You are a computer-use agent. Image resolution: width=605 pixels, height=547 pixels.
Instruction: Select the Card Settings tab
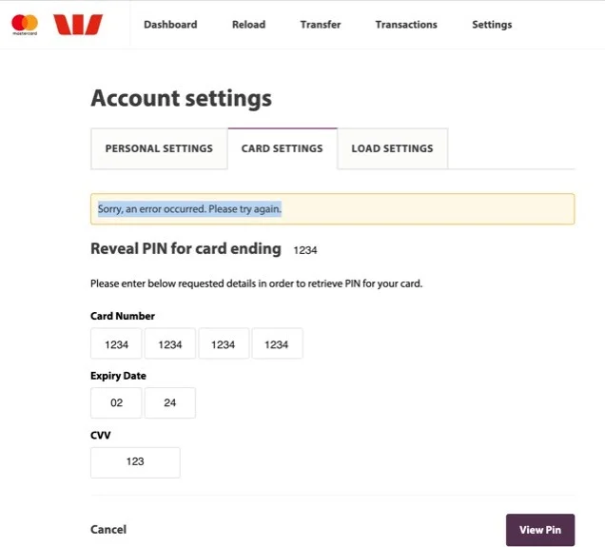point(282,149)
